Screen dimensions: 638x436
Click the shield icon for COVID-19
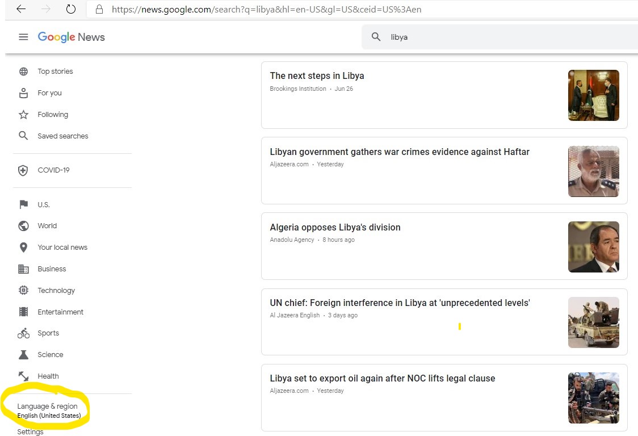click(23, 170)
